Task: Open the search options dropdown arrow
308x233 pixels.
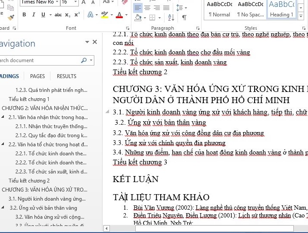Action: (91, 60)
